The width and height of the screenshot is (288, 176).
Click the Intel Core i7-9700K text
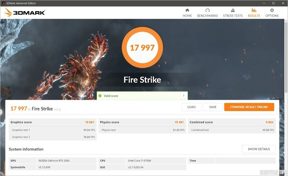click(x=139, y=161)
